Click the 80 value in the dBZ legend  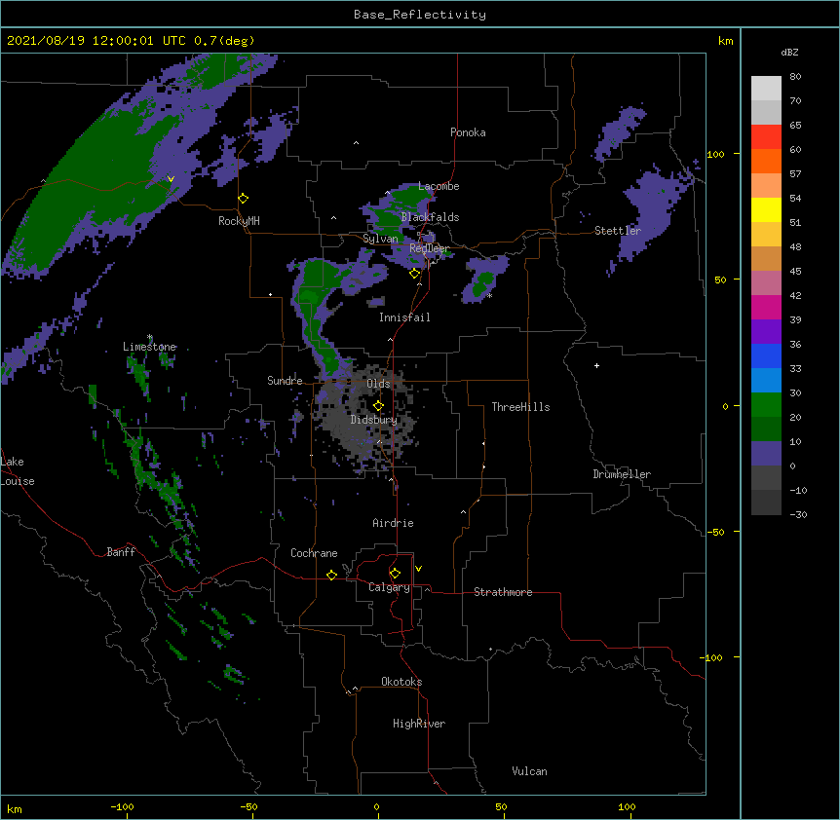click(795, 77)
